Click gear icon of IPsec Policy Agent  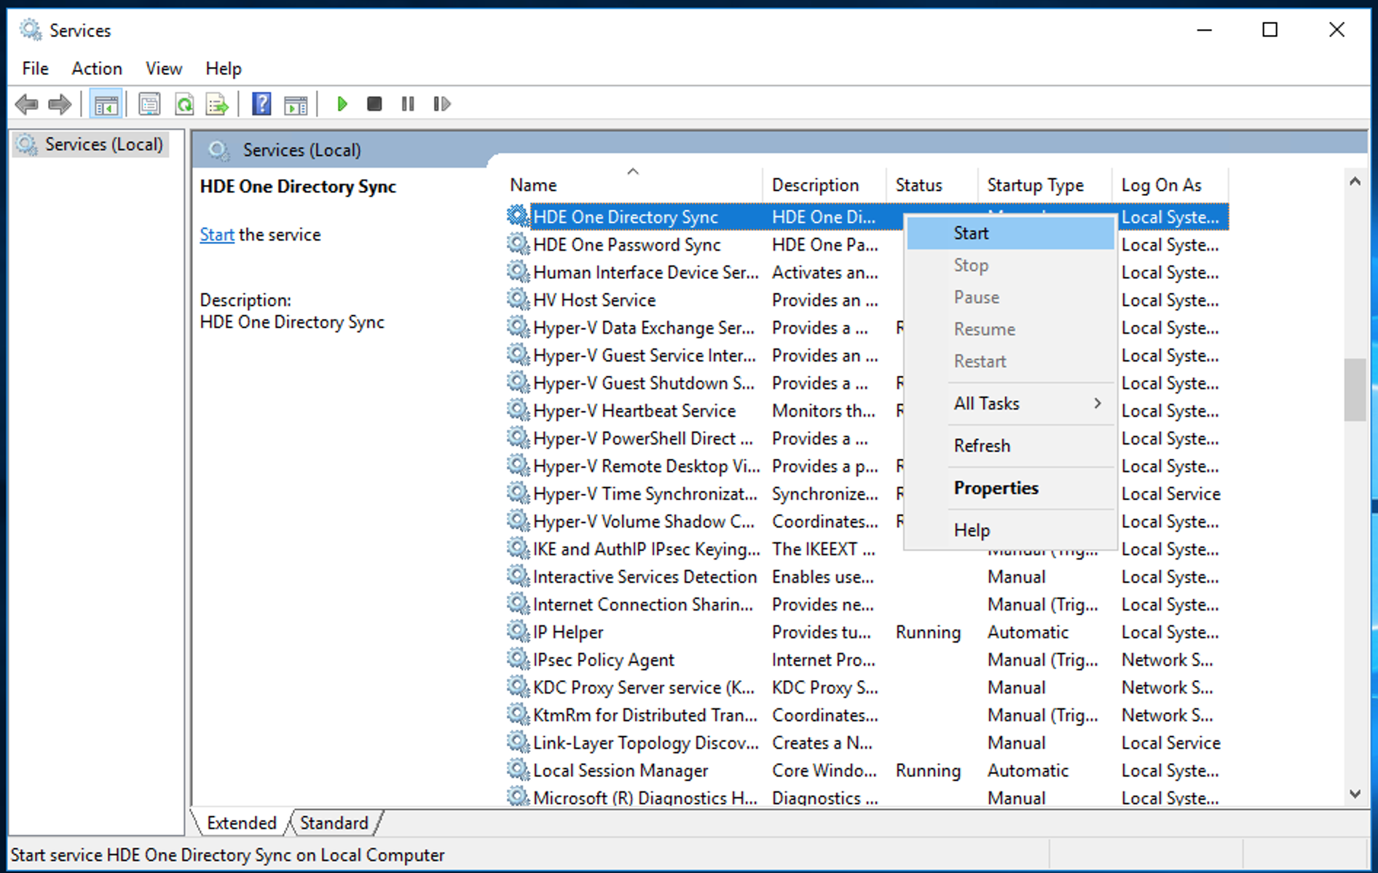pyautogui.click(x=518, y=659)
